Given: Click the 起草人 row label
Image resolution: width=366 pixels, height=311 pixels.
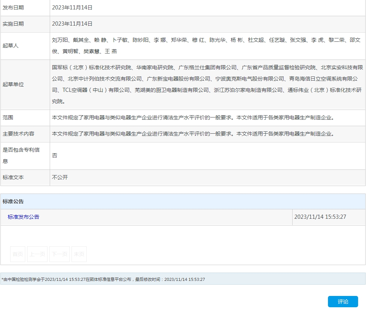Looking at the screenshot, I should [x=11, y=46].
